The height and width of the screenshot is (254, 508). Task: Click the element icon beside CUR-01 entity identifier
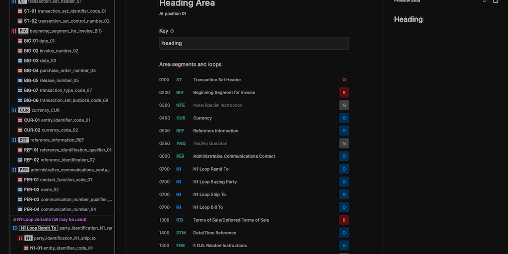tap(20, 120)
